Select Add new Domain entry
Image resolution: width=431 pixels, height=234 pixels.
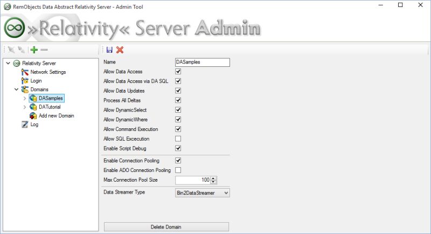[57, 116]
